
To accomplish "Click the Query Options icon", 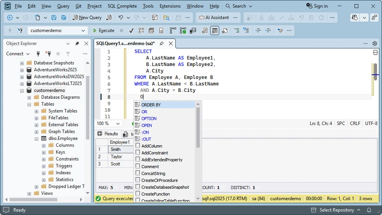I will pos(151,30).
